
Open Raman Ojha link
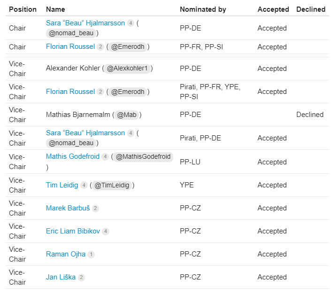(66, 254)
